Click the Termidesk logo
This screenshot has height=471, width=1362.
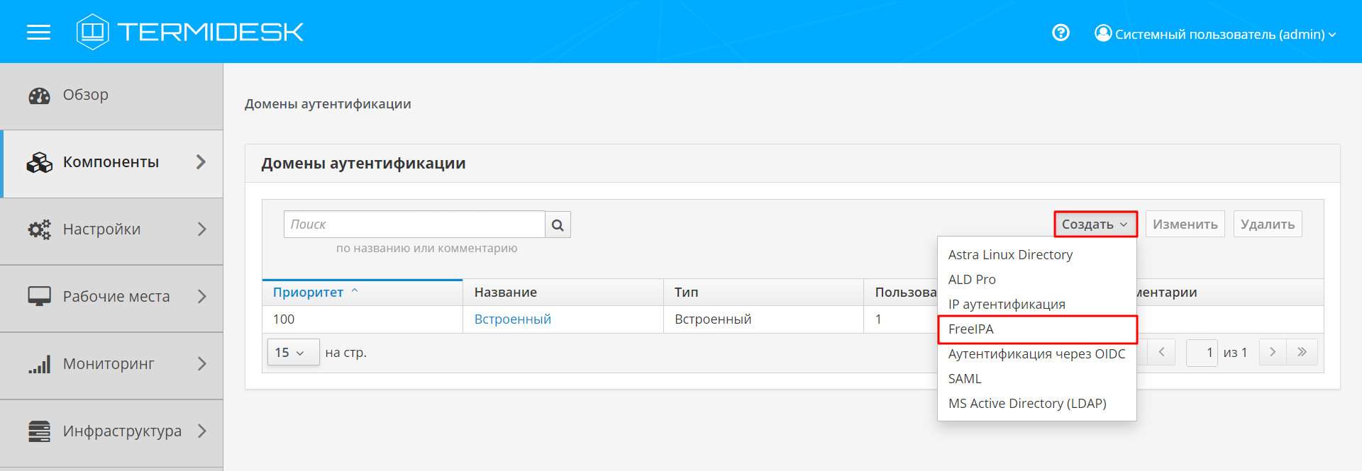click(x=190, y=32)
